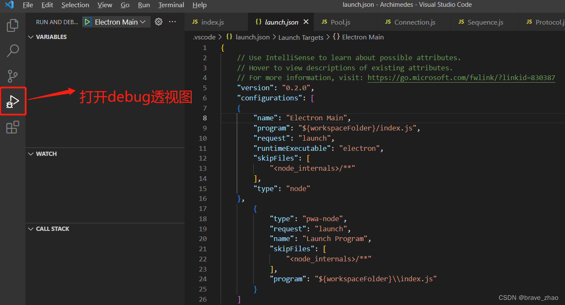Click the "Launch Program" name value

pyautogui.click(x=335, y=239)
